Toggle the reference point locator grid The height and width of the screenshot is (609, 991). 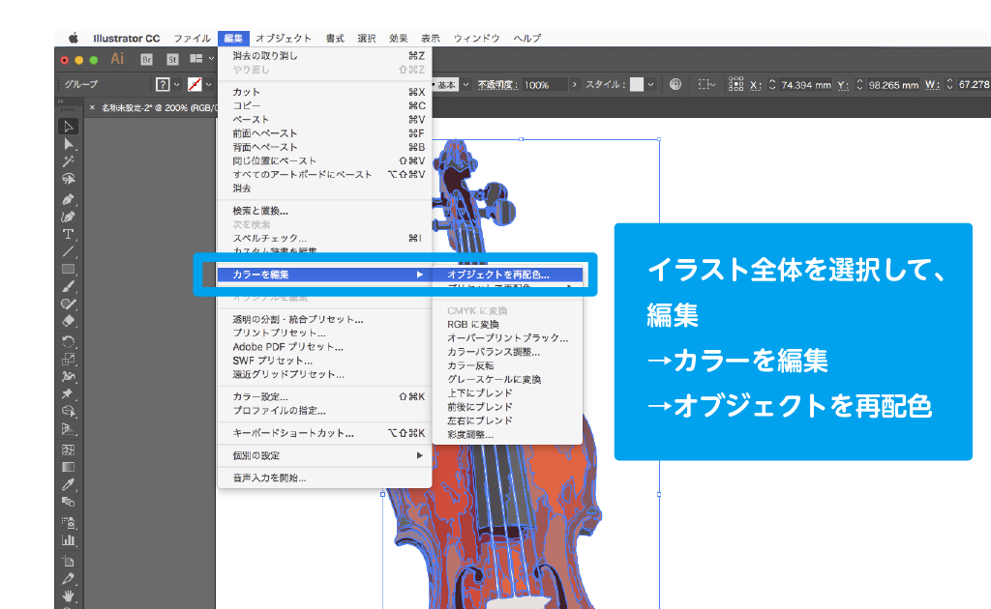click(x=736, y=85)
